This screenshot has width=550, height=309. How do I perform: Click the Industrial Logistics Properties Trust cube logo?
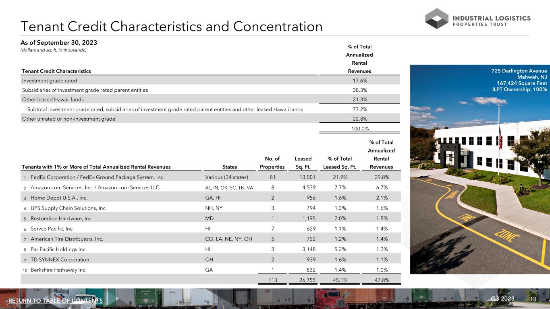click(x=436, y=19)
